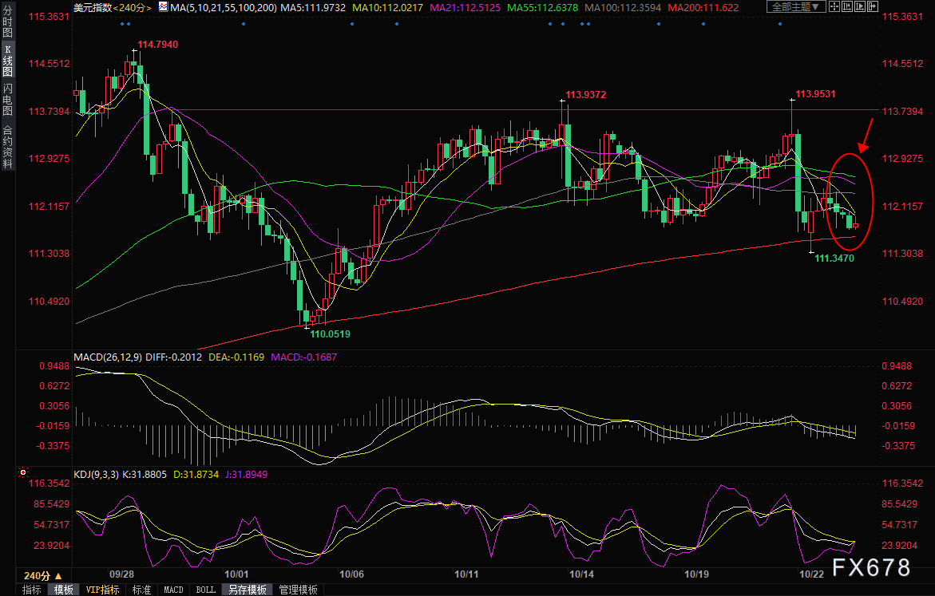The width and height of the screenshot is (935, 596).
Task: Click the chart playback icon
Action: tap(860, 7)
